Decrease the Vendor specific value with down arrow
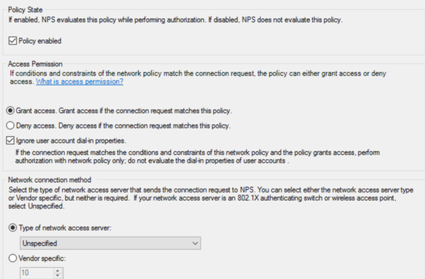425x279 pixels. click(58, 276)
